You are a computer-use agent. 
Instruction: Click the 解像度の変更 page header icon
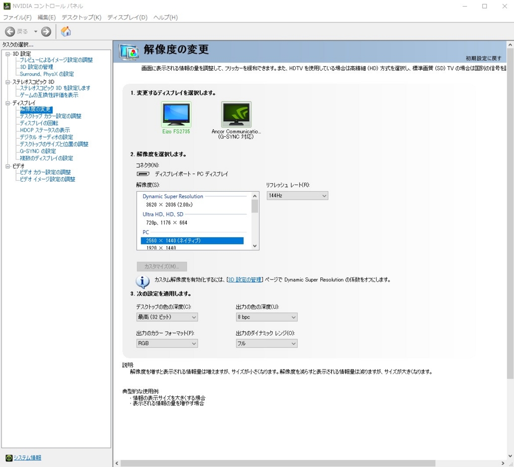[x=129, y=52]
